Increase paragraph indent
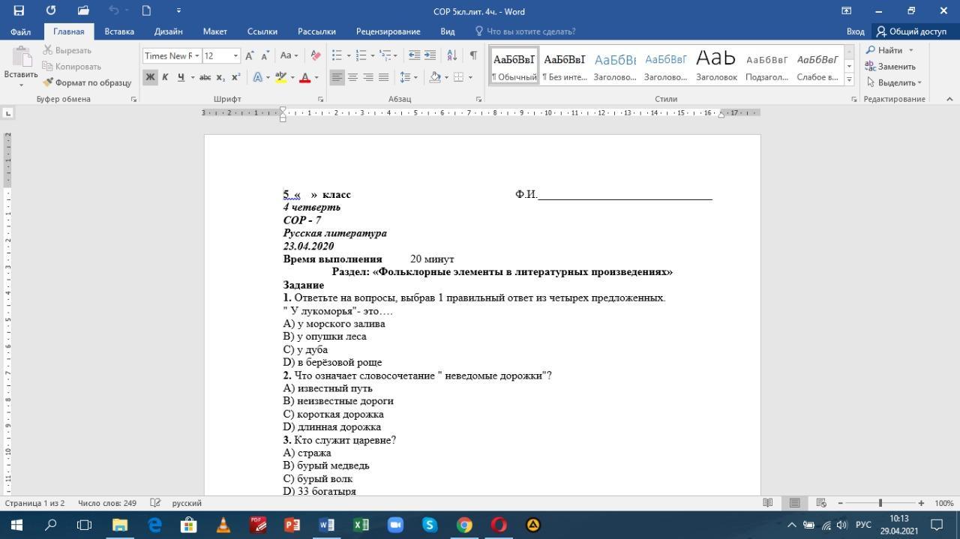The image size is (960, 539). pyautogui.click(x=430, y=55)
